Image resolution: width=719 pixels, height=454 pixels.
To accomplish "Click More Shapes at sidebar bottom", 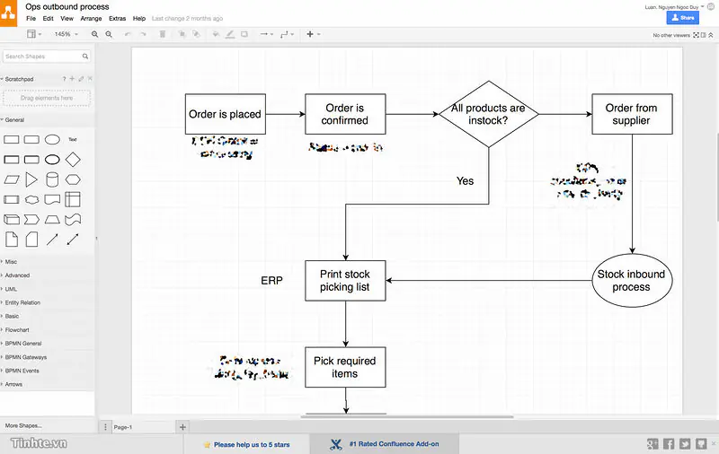I will pyautogui.click(x=23, y=425).
